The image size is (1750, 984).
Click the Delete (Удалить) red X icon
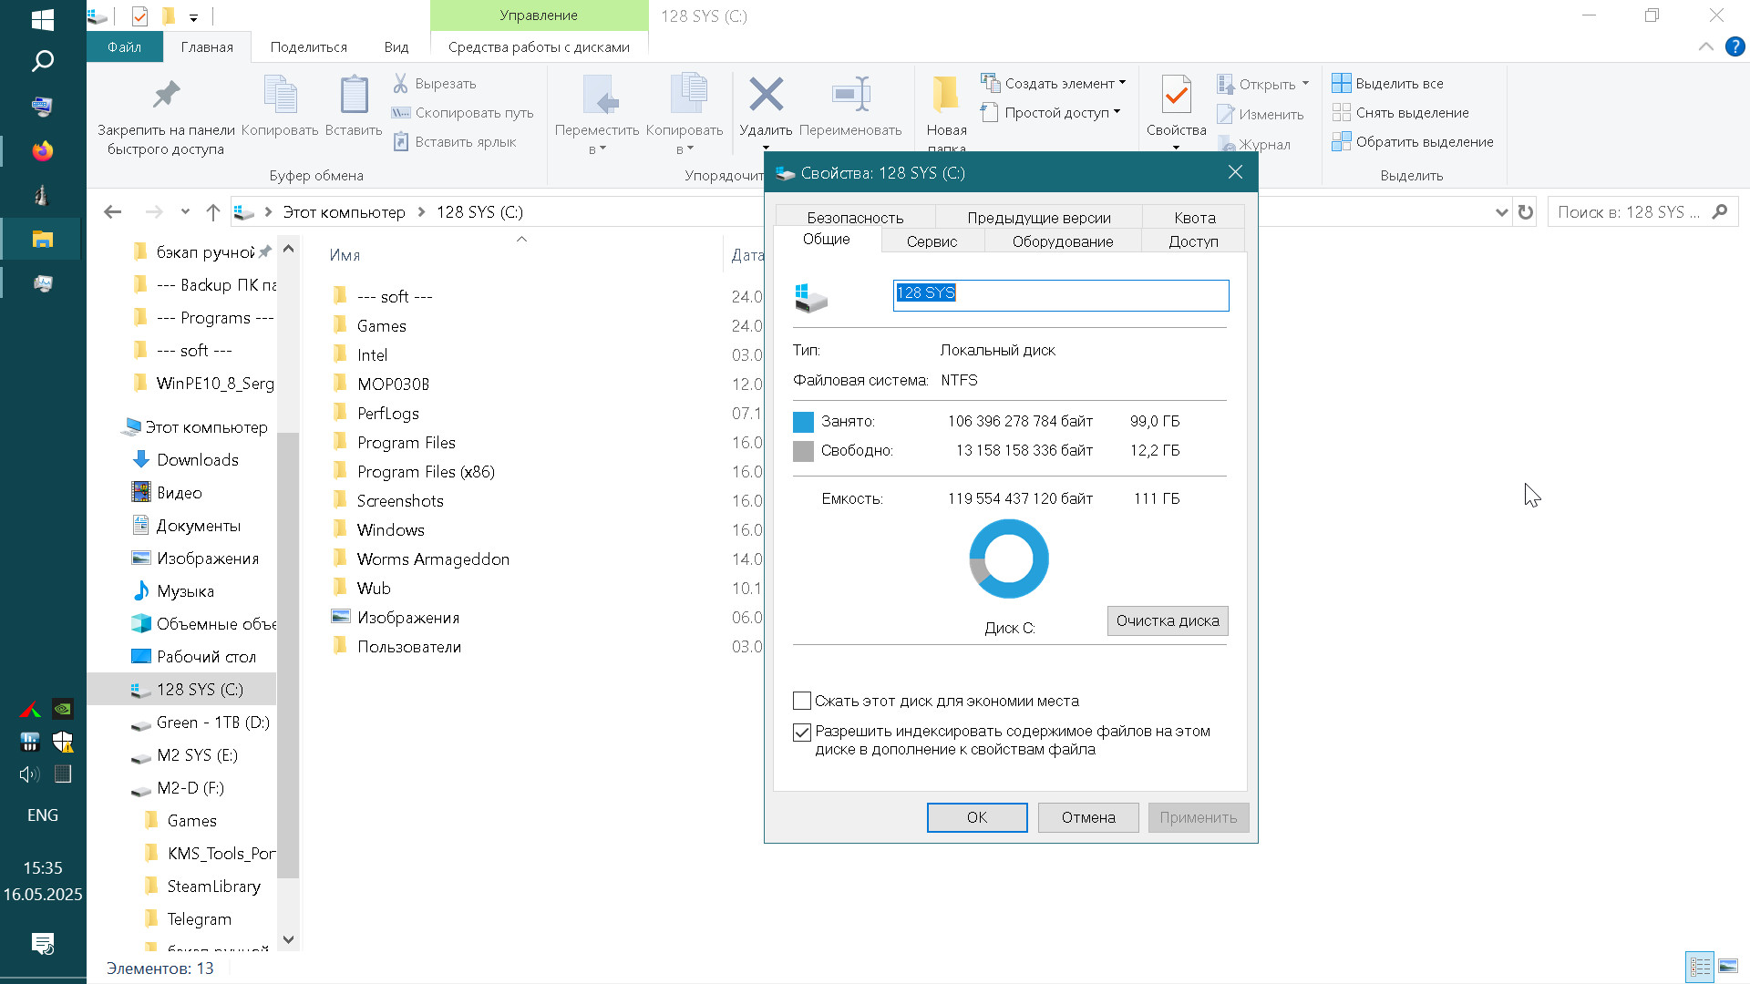pos(766,95)
